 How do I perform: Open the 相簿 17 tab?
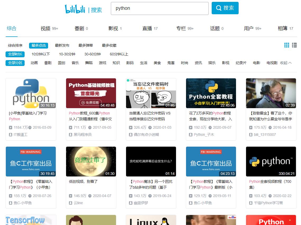click(x=285, y=28)
